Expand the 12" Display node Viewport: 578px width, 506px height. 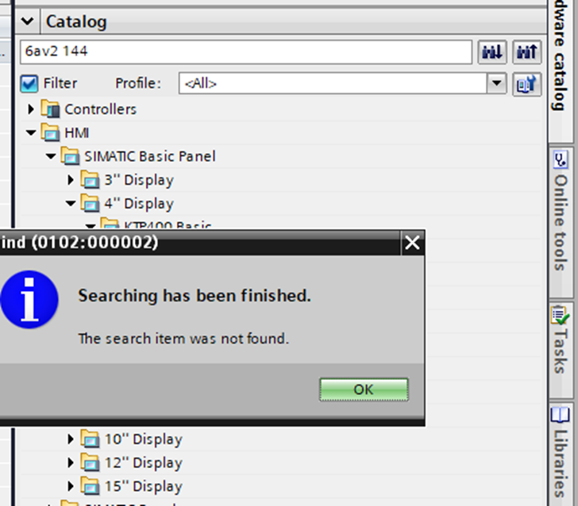pos(71,462)
